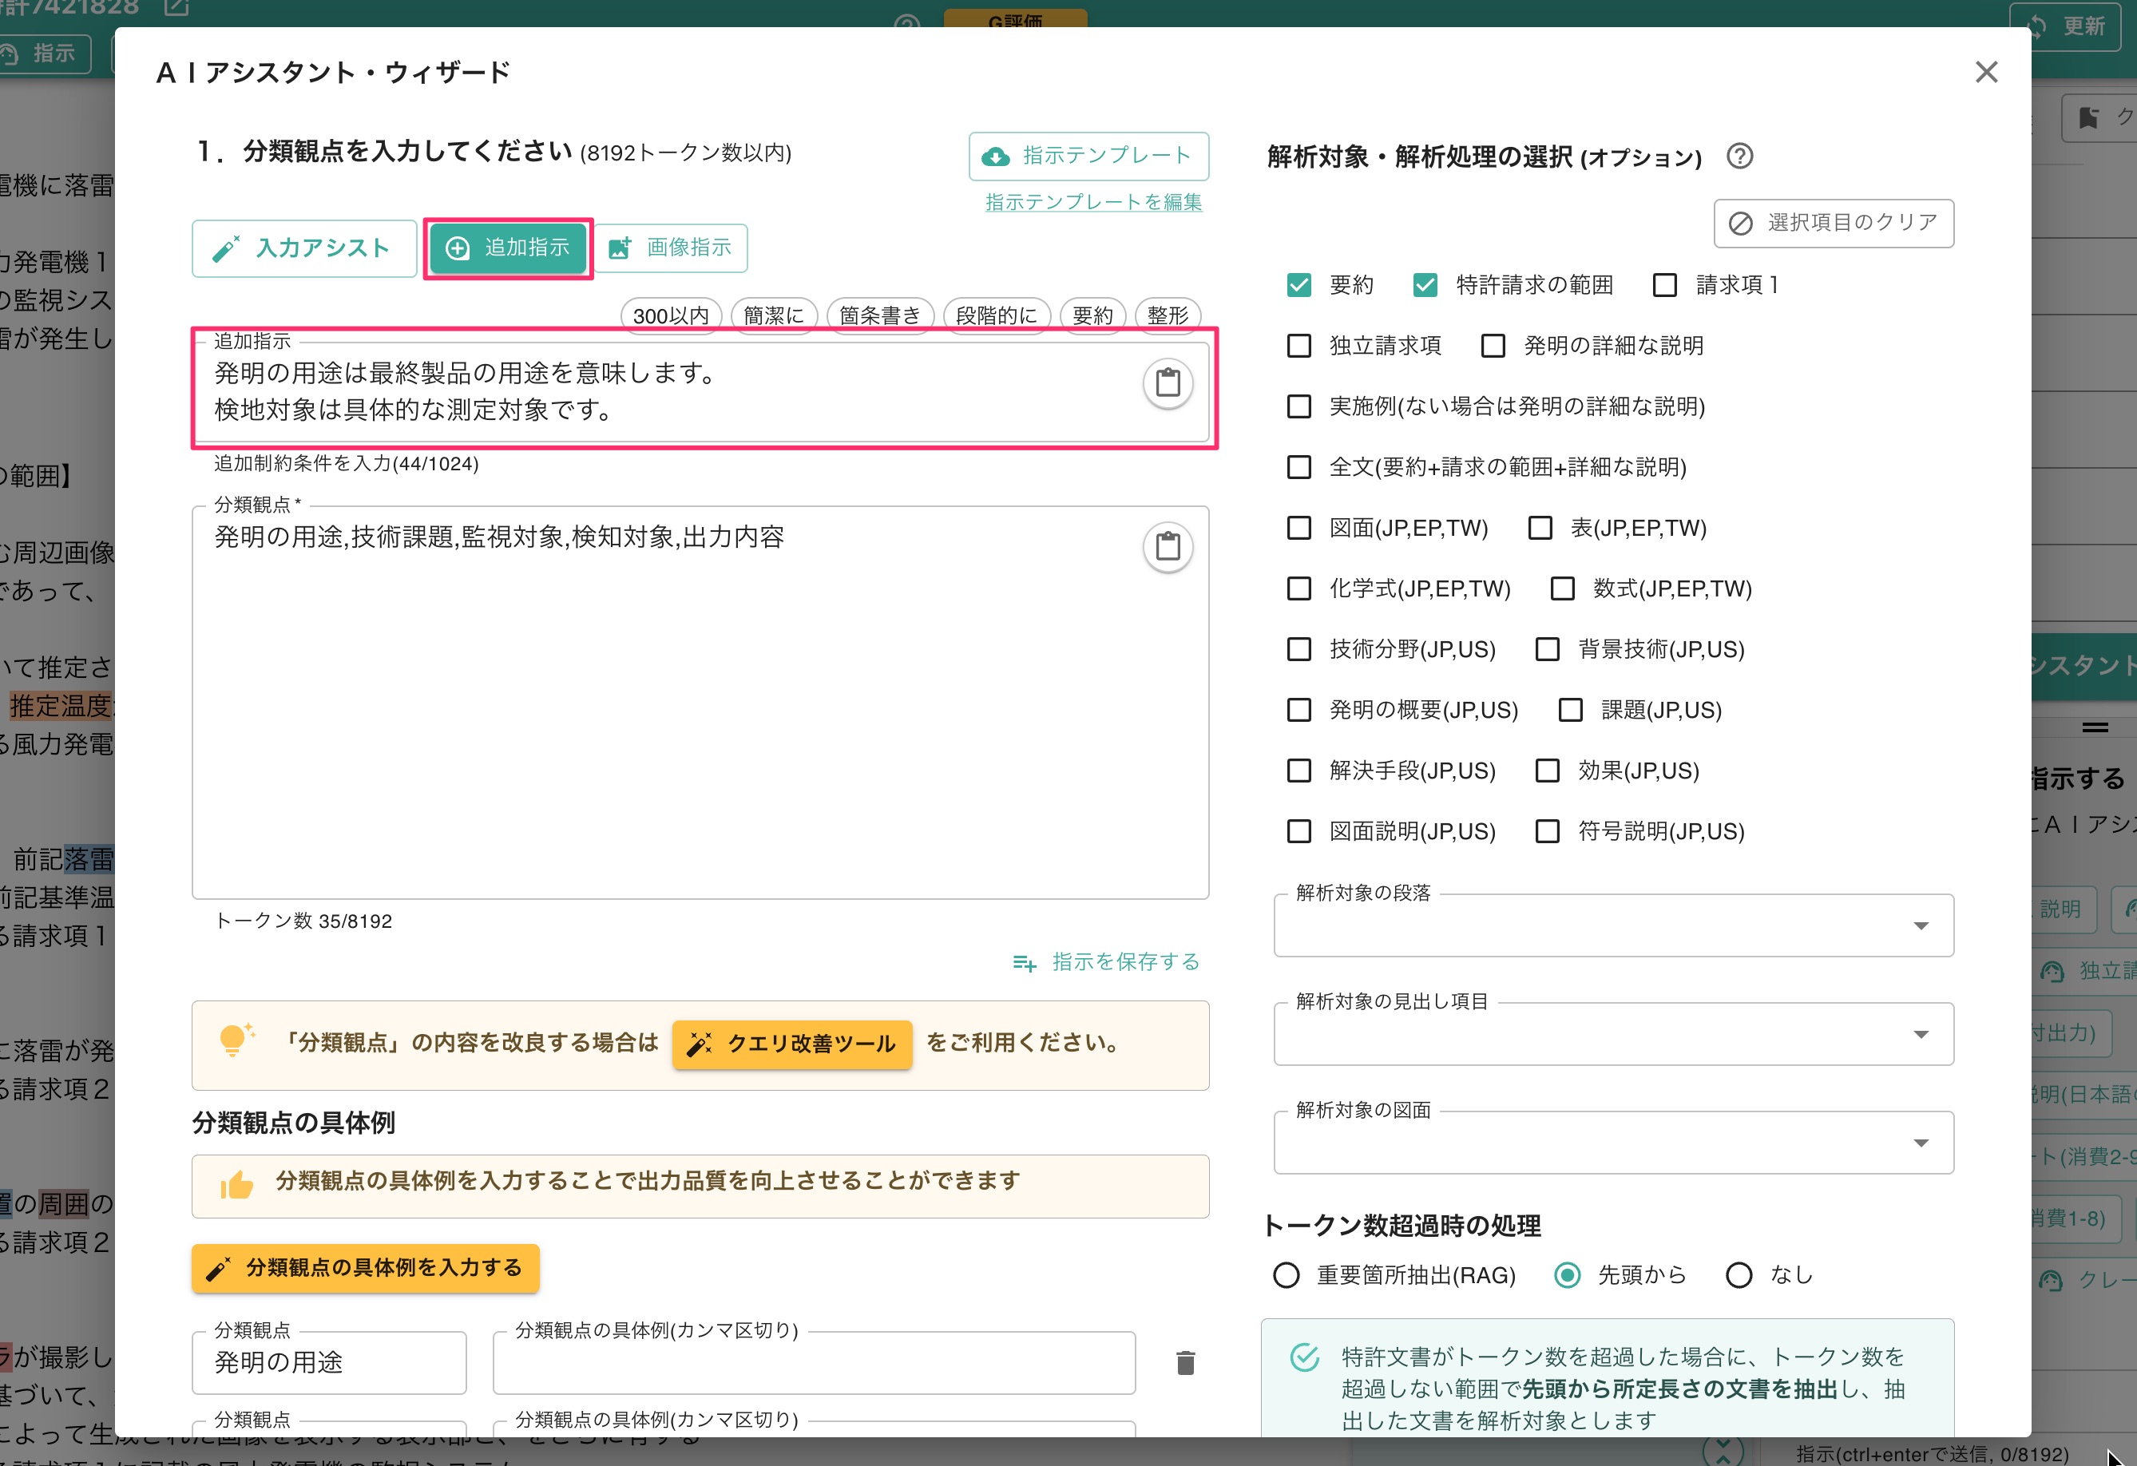
Task: Click 更新 button in background window
Action: (2065, 26)
